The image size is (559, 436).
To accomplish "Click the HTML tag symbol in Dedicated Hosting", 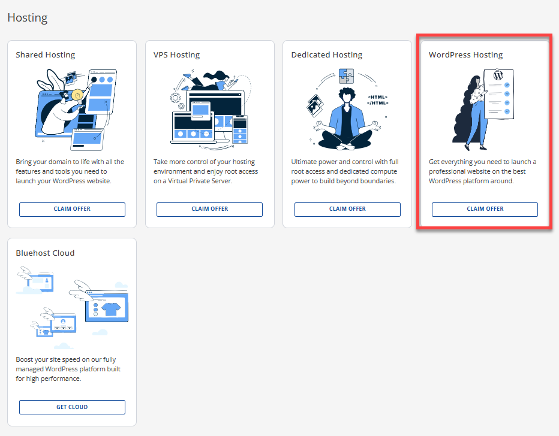I will point(378,100).
